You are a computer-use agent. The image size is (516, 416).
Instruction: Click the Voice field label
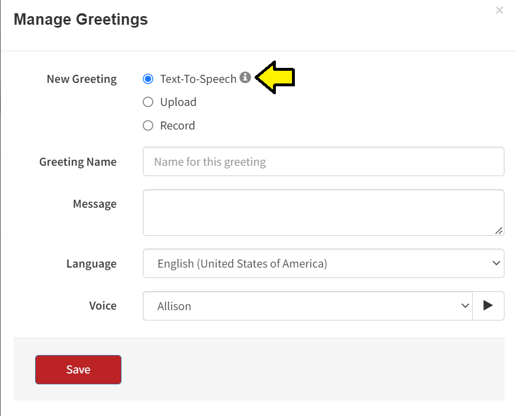103,306
